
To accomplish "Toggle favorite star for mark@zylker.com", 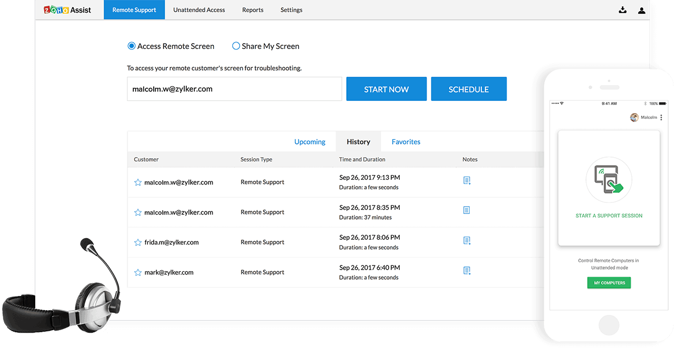I will click(x=138, y=272).
